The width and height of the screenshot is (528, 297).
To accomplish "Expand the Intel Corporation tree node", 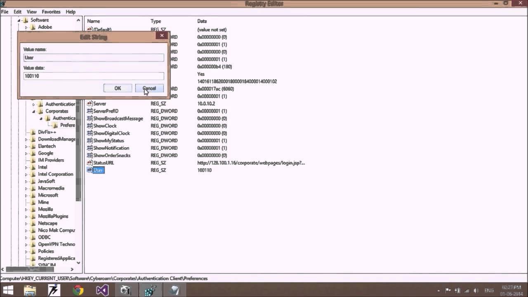I will (26, 174).
